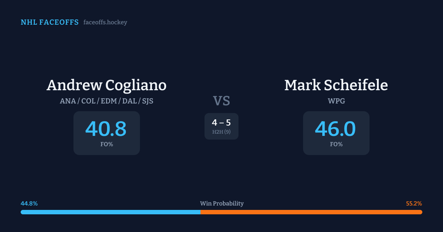
Task: Click the SJS team abbreviation
Action: [x=147, y=101]
